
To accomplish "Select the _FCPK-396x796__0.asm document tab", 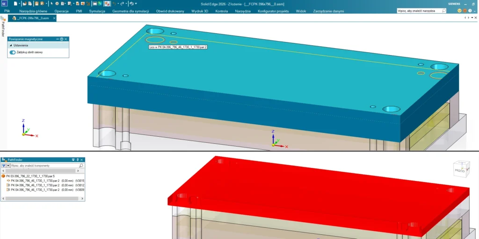I will tap(33, 18).
